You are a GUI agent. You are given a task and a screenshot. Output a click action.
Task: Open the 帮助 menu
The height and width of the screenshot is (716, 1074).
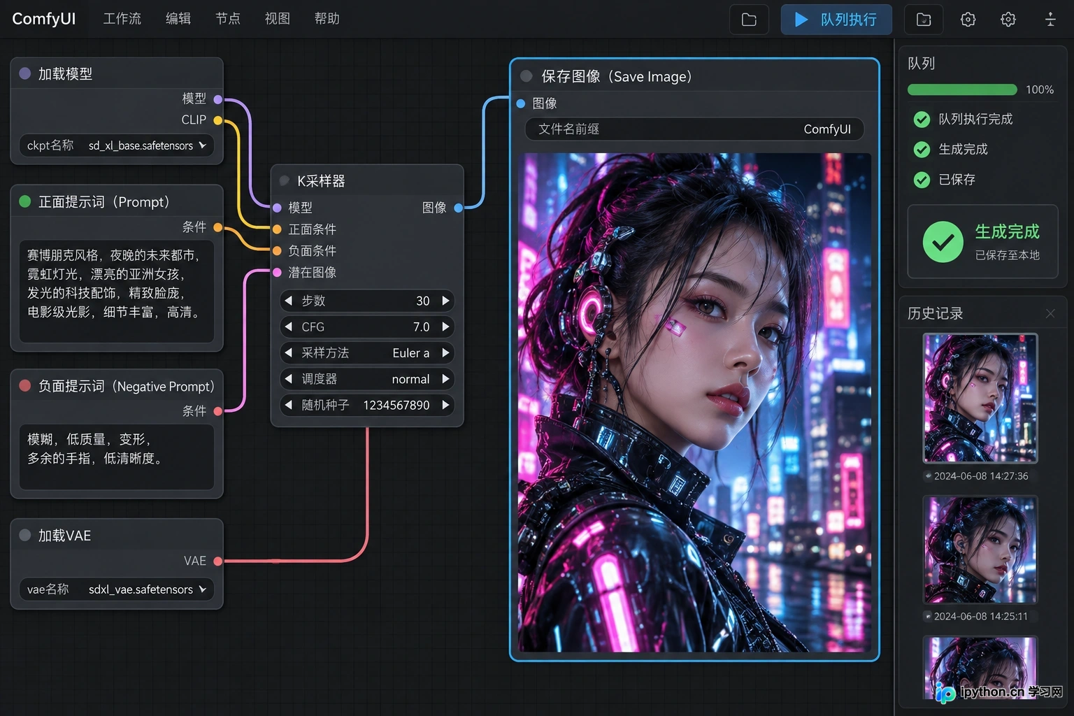point(327,19)
